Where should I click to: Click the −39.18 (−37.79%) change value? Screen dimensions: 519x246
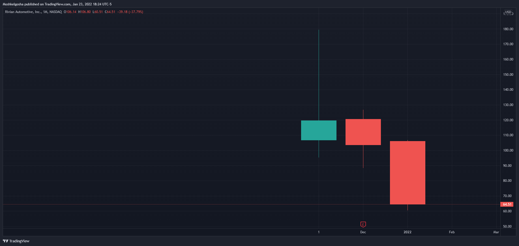click(130, 12)
